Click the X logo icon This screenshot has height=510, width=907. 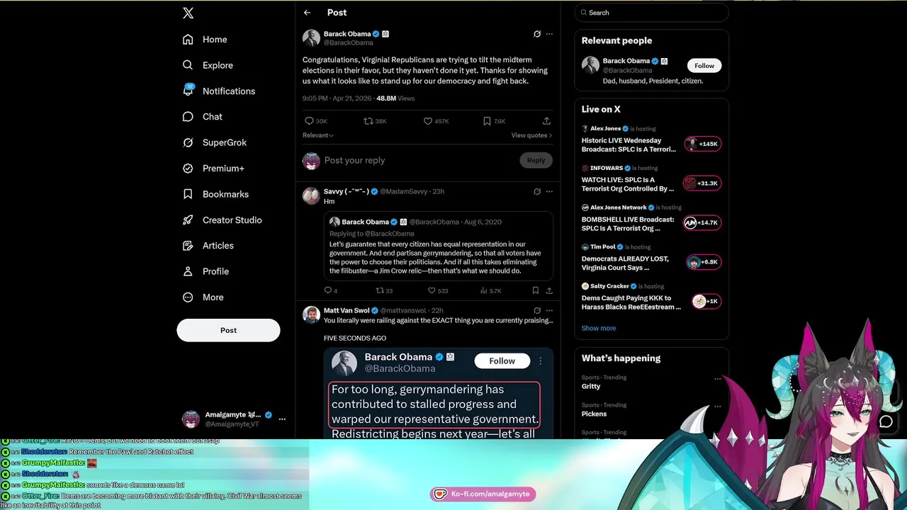click(188, 13)
